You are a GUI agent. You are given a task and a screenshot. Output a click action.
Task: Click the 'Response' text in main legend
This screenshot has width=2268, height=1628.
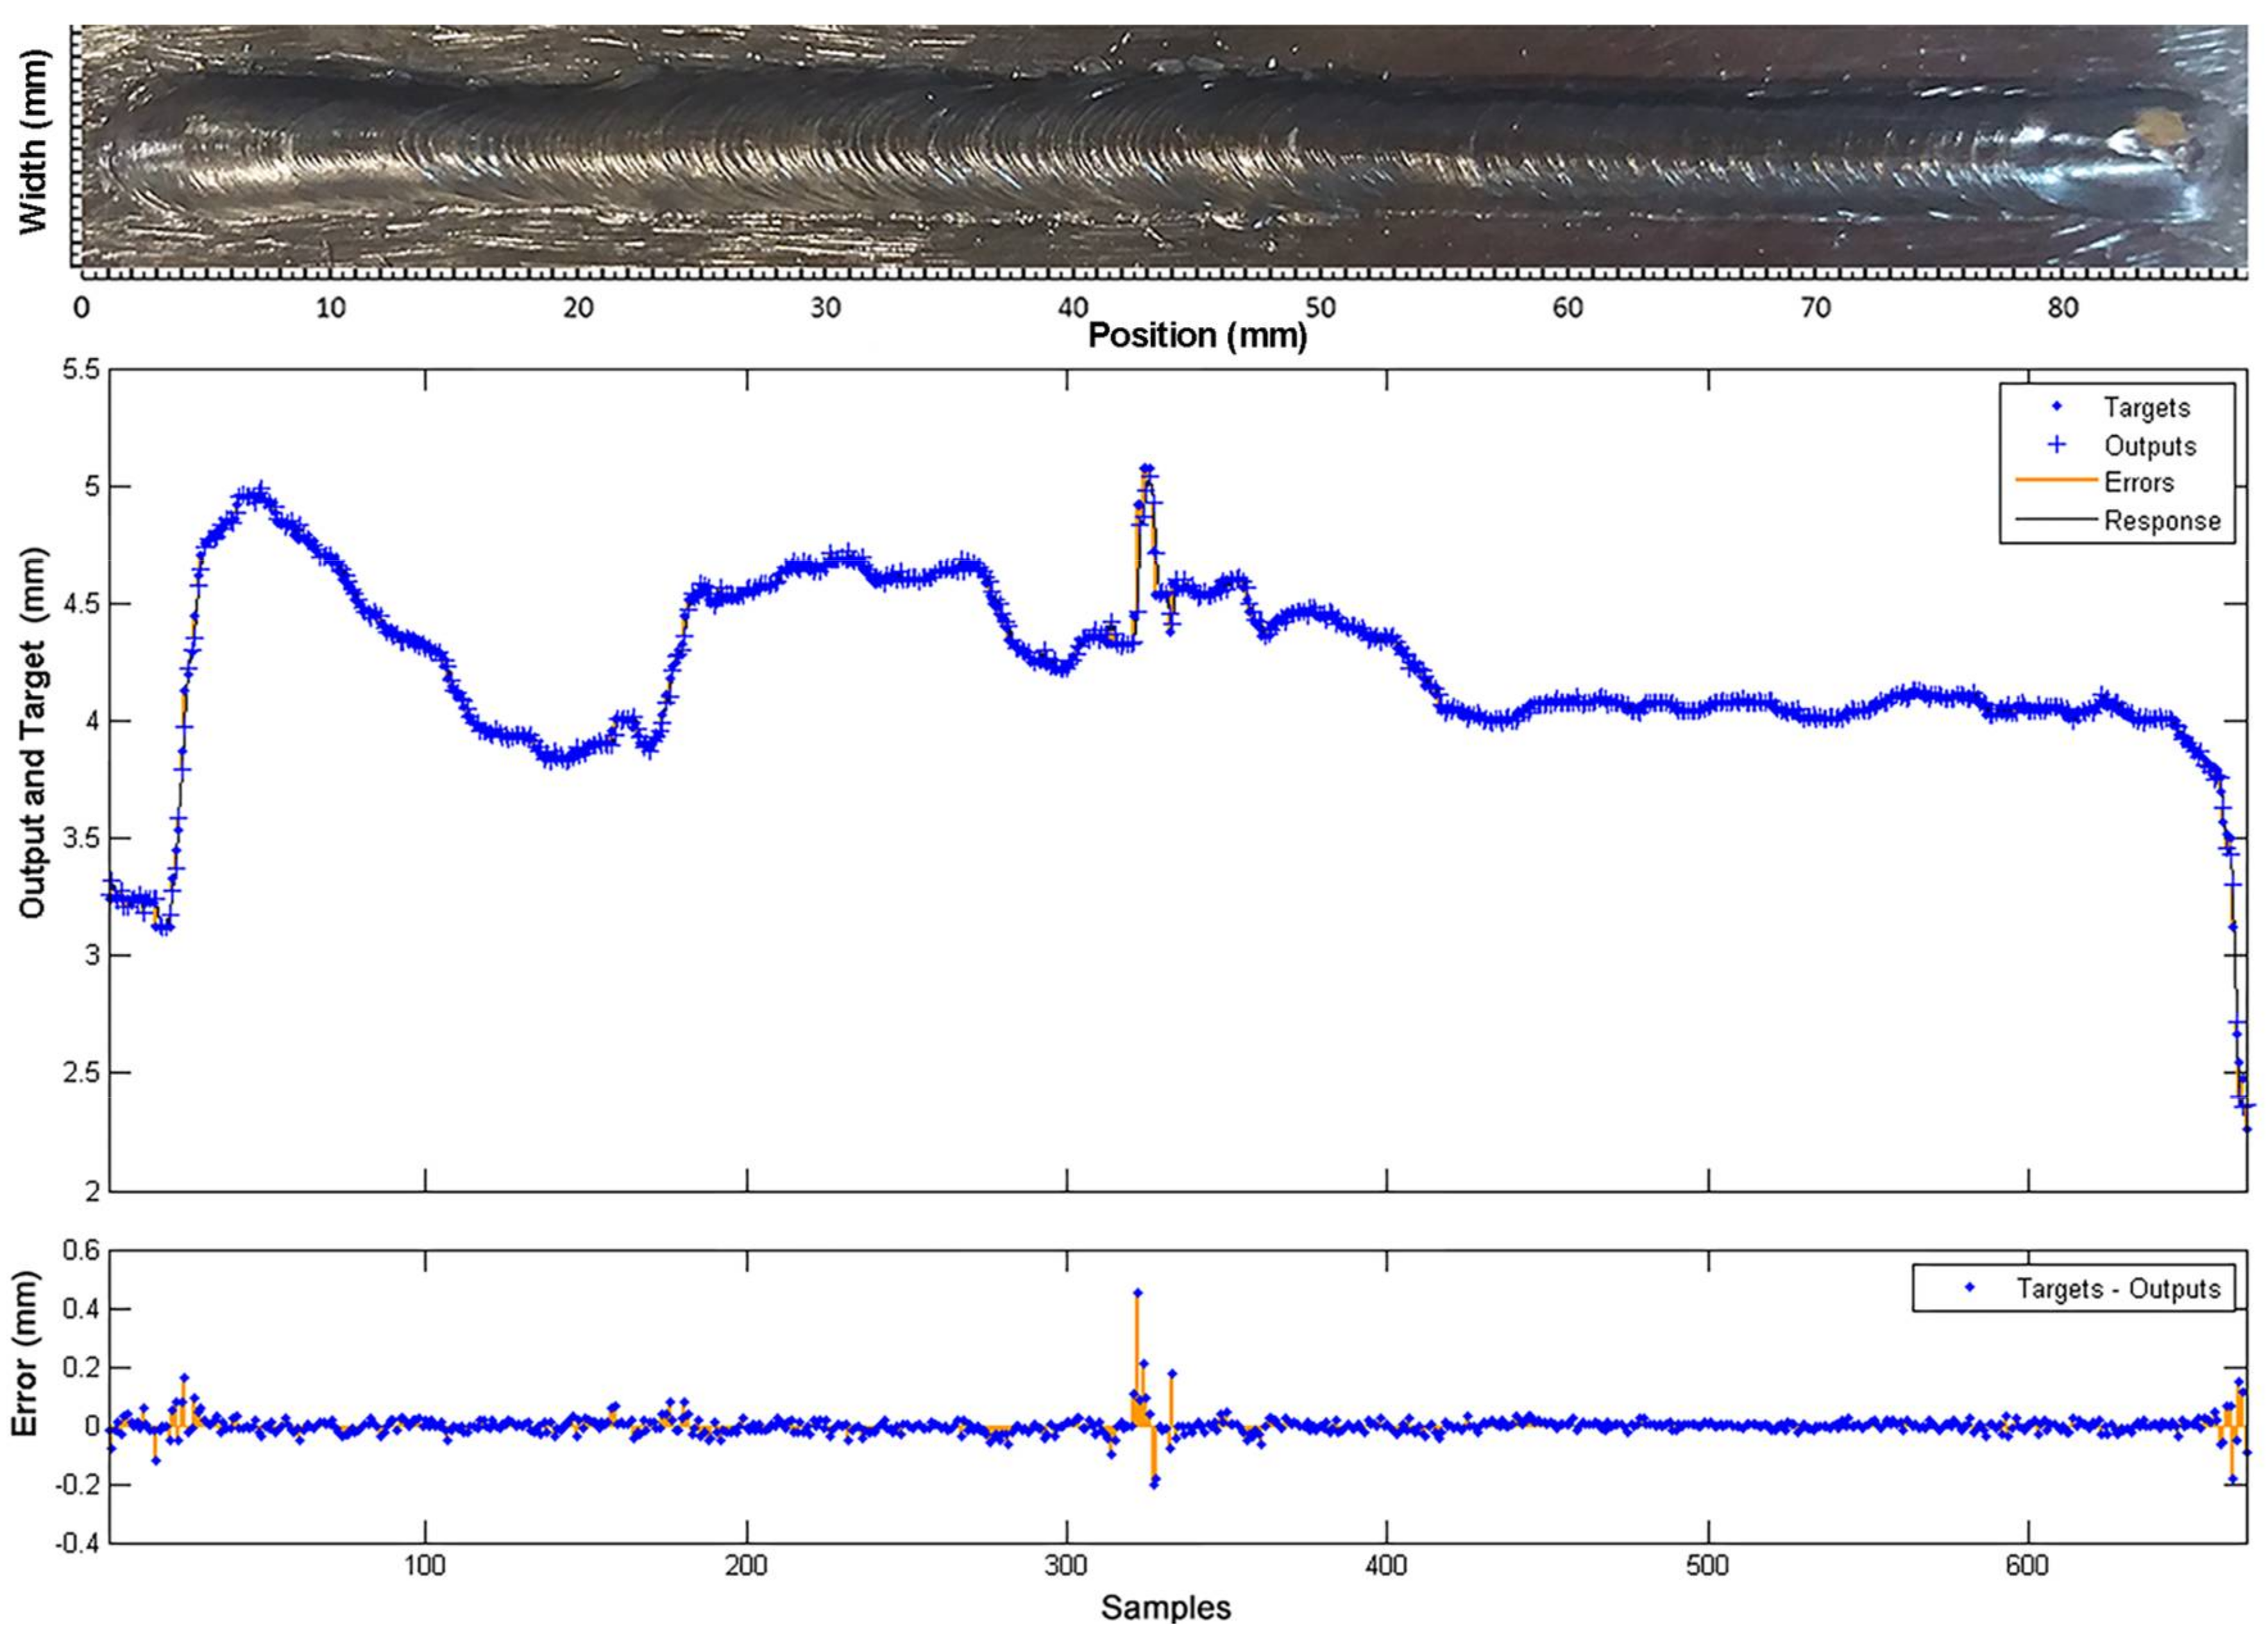[2162, 520]
